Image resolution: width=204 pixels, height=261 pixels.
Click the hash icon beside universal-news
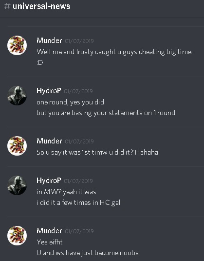point(7,6)
